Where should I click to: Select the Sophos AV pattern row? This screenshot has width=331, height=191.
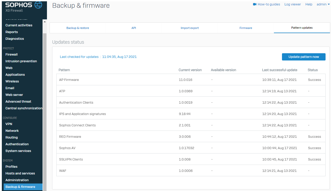click(x=191, y=148)
